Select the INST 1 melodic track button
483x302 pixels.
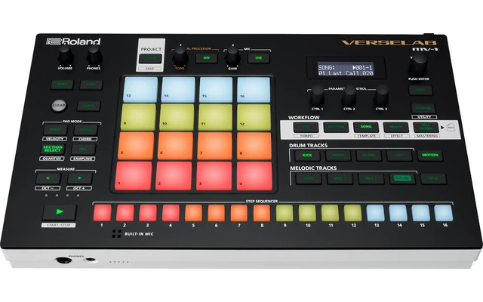coord(340,178)
